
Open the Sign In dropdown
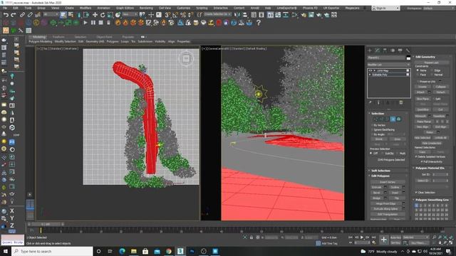click(x=385, y=8)
